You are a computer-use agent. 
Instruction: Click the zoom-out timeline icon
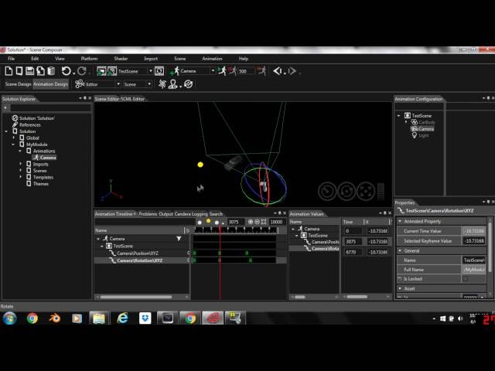[x=257, y=222]
